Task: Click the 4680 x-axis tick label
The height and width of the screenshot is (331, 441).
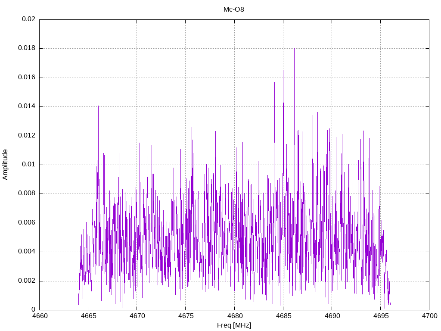Action: [x=234, y=316]
